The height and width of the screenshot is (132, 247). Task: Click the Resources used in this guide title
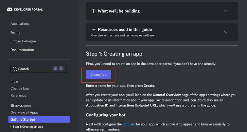[x=125, y=30]
